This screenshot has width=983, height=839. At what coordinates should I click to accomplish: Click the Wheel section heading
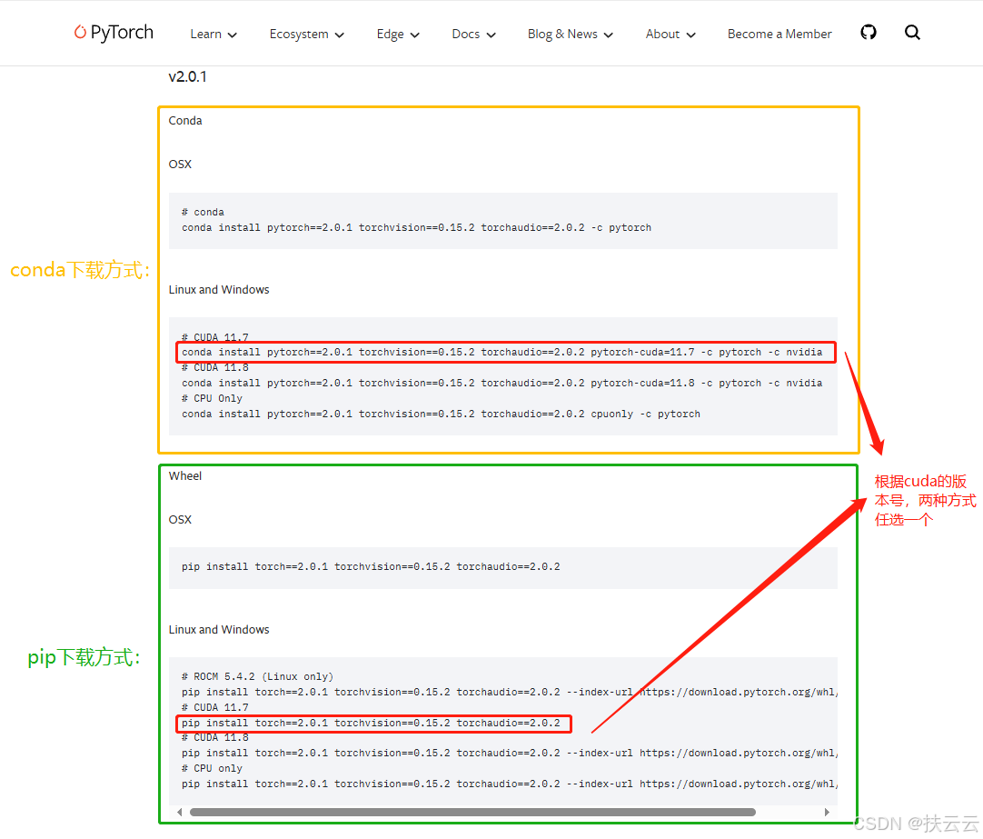(x=185, y=476)
